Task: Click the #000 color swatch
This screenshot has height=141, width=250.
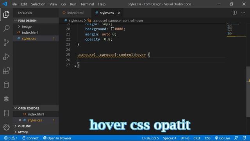Action: (112, 29)
